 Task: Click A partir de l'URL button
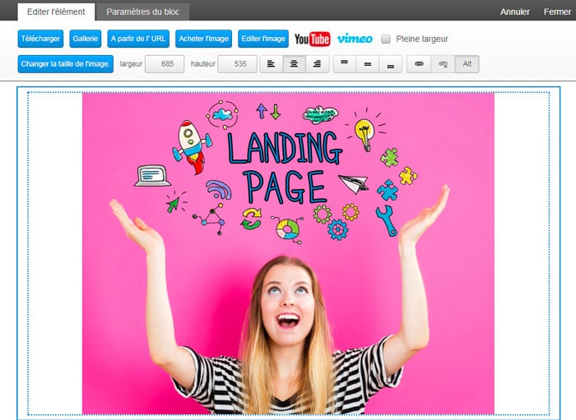(138, 39)
